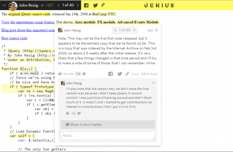Share on Facebook from the yellow header
This screenshot has width=233, height=152.
coord(86,5)
